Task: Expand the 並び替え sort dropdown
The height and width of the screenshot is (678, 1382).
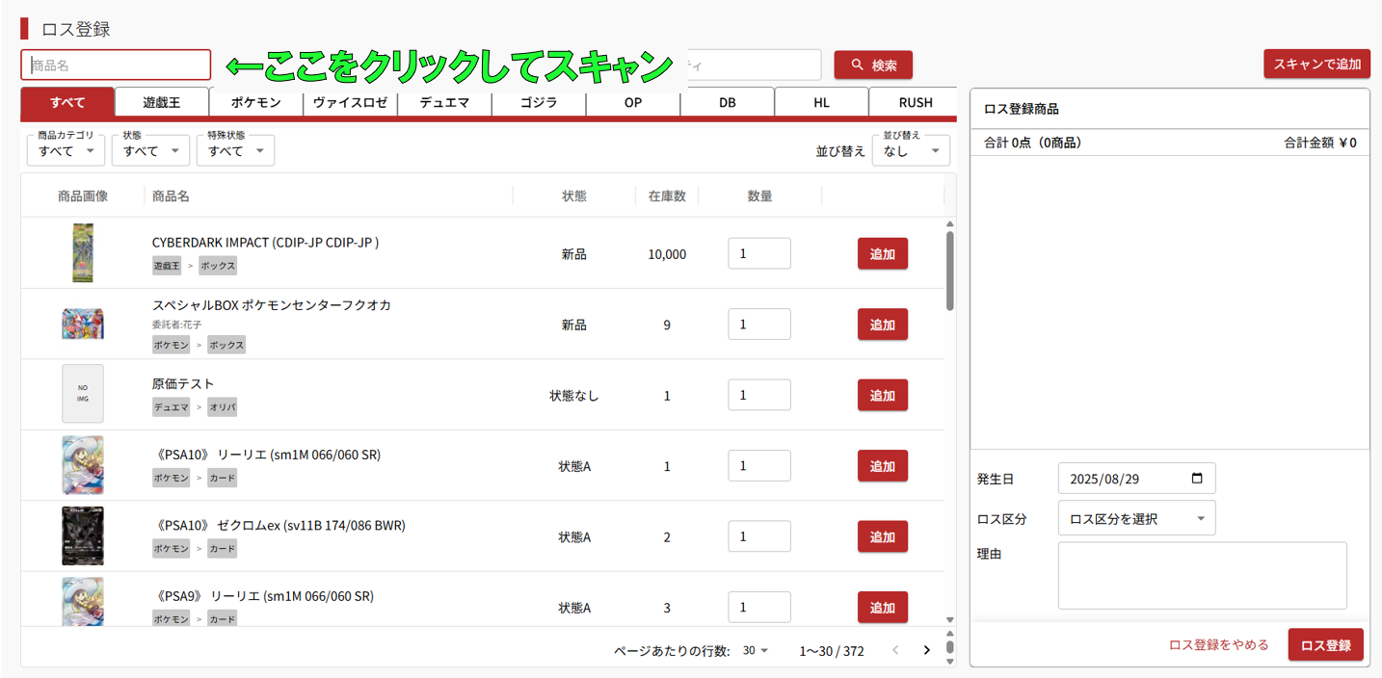Action: tap(910, 151)
